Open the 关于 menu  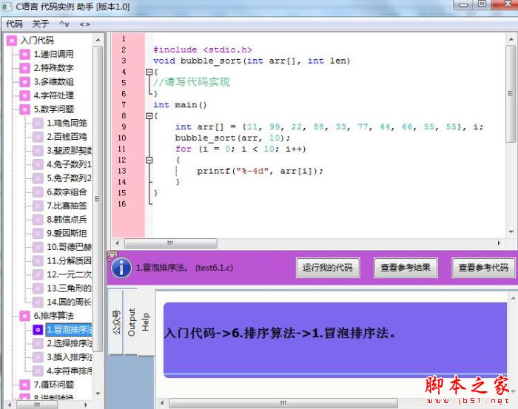click(41, 24)
